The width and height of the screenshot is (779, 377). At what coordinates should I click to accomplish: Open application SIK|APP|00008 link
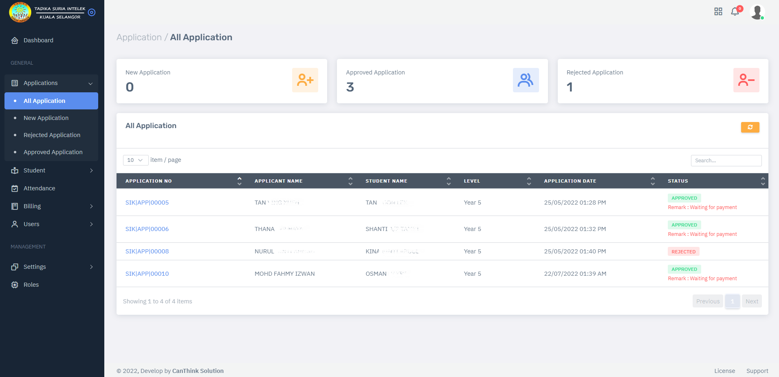tap(147, 251)
